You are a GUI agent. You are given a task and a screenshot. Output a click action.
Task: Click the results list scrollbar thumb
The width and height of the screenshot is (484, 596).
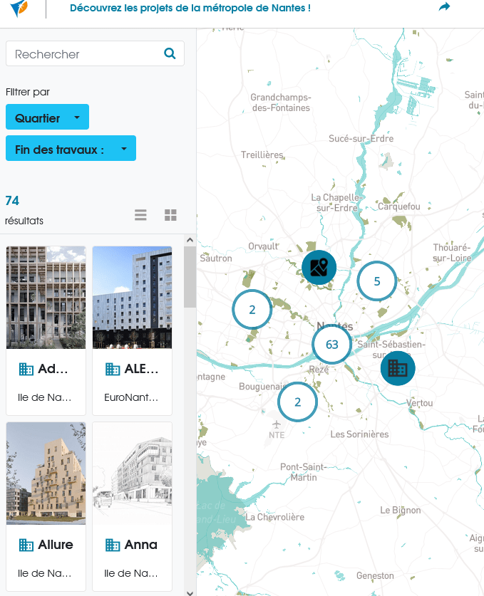[x=190, y=277]
